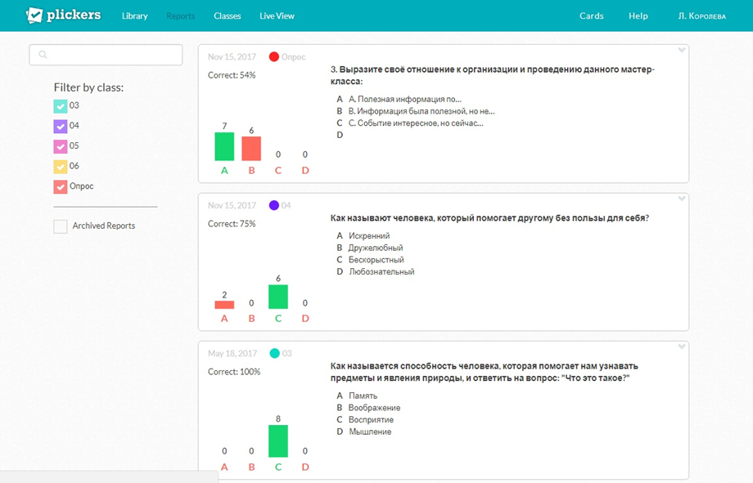Go to the Classes page
The height and width of the screenshot is (483, 753).
[x=228, y=16]
